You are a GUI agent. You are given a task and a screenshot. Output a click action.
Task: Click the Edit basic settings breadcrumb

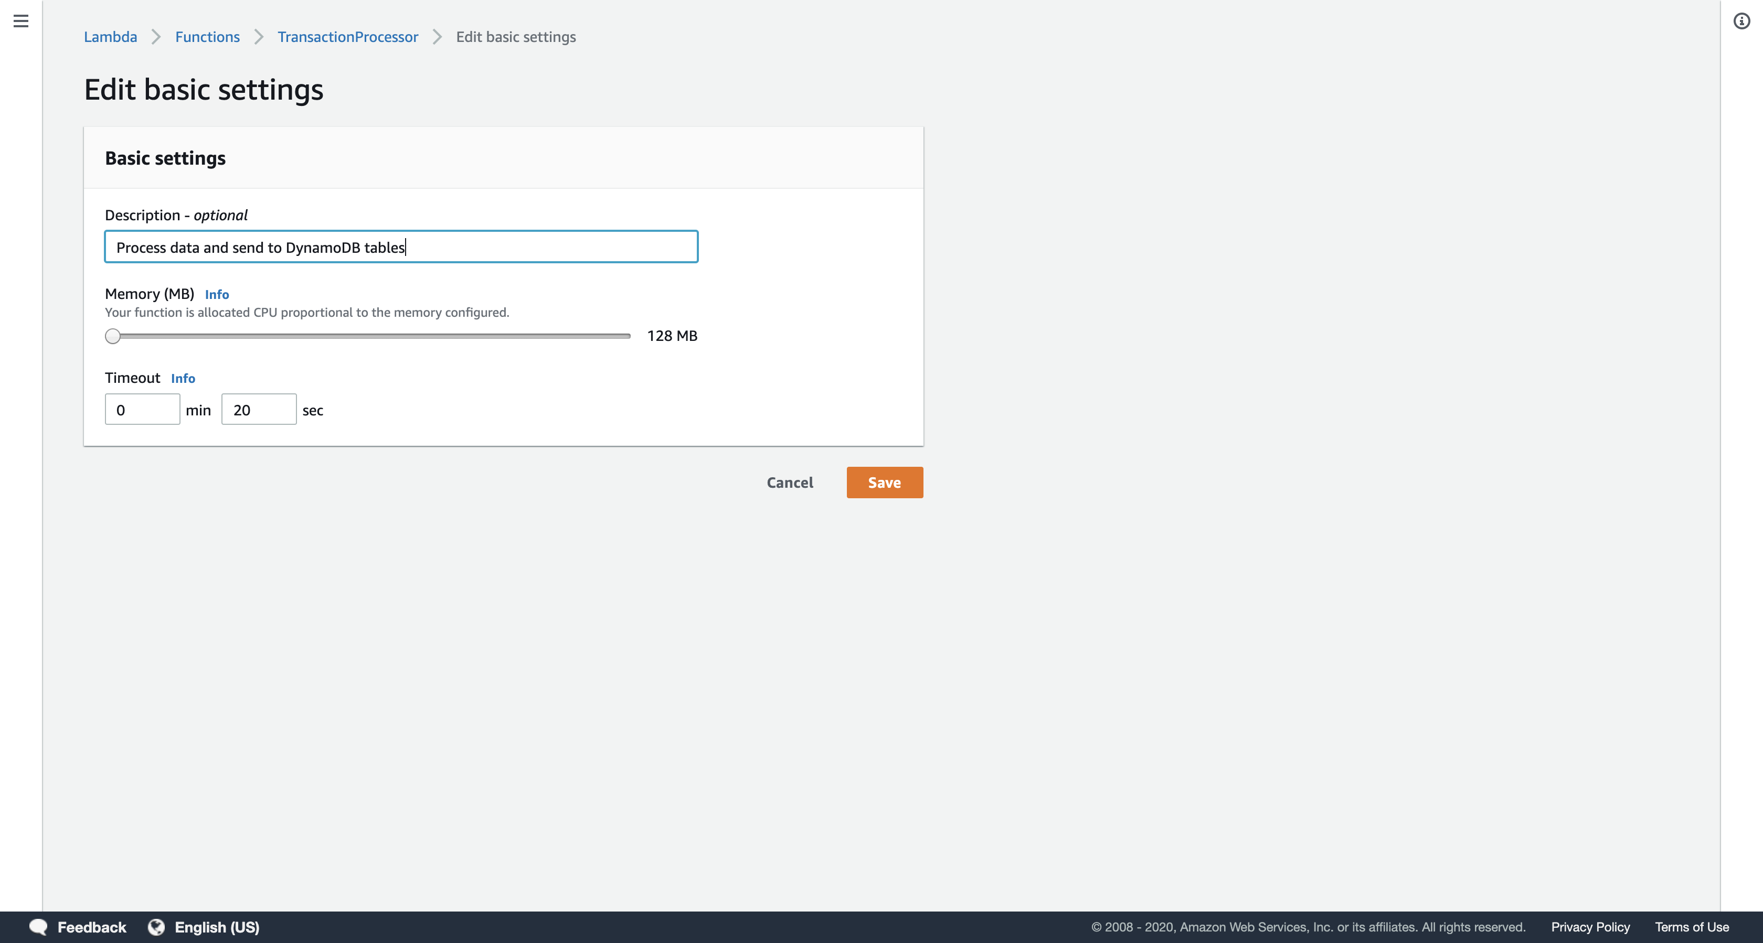[516, 37]
